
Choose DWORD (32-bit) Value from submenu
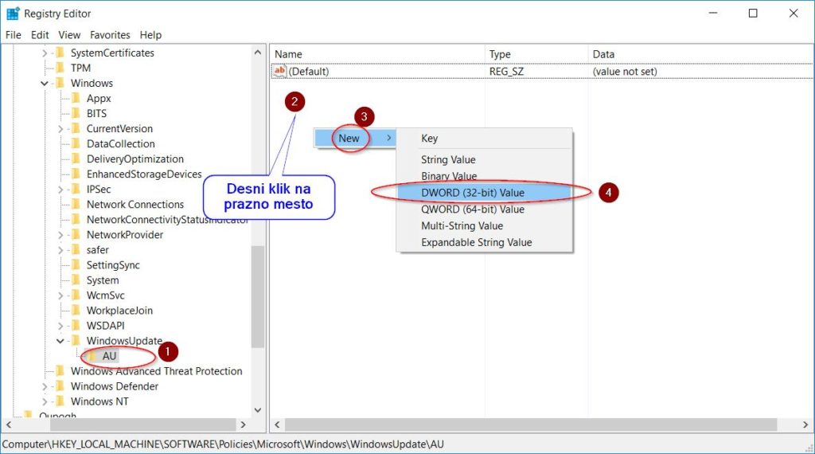[472, 193]
